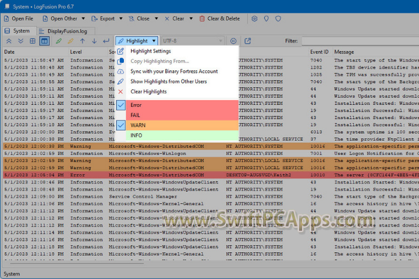Choose Highlight Settings from the menu
The image size is (419, 279).
151,51
